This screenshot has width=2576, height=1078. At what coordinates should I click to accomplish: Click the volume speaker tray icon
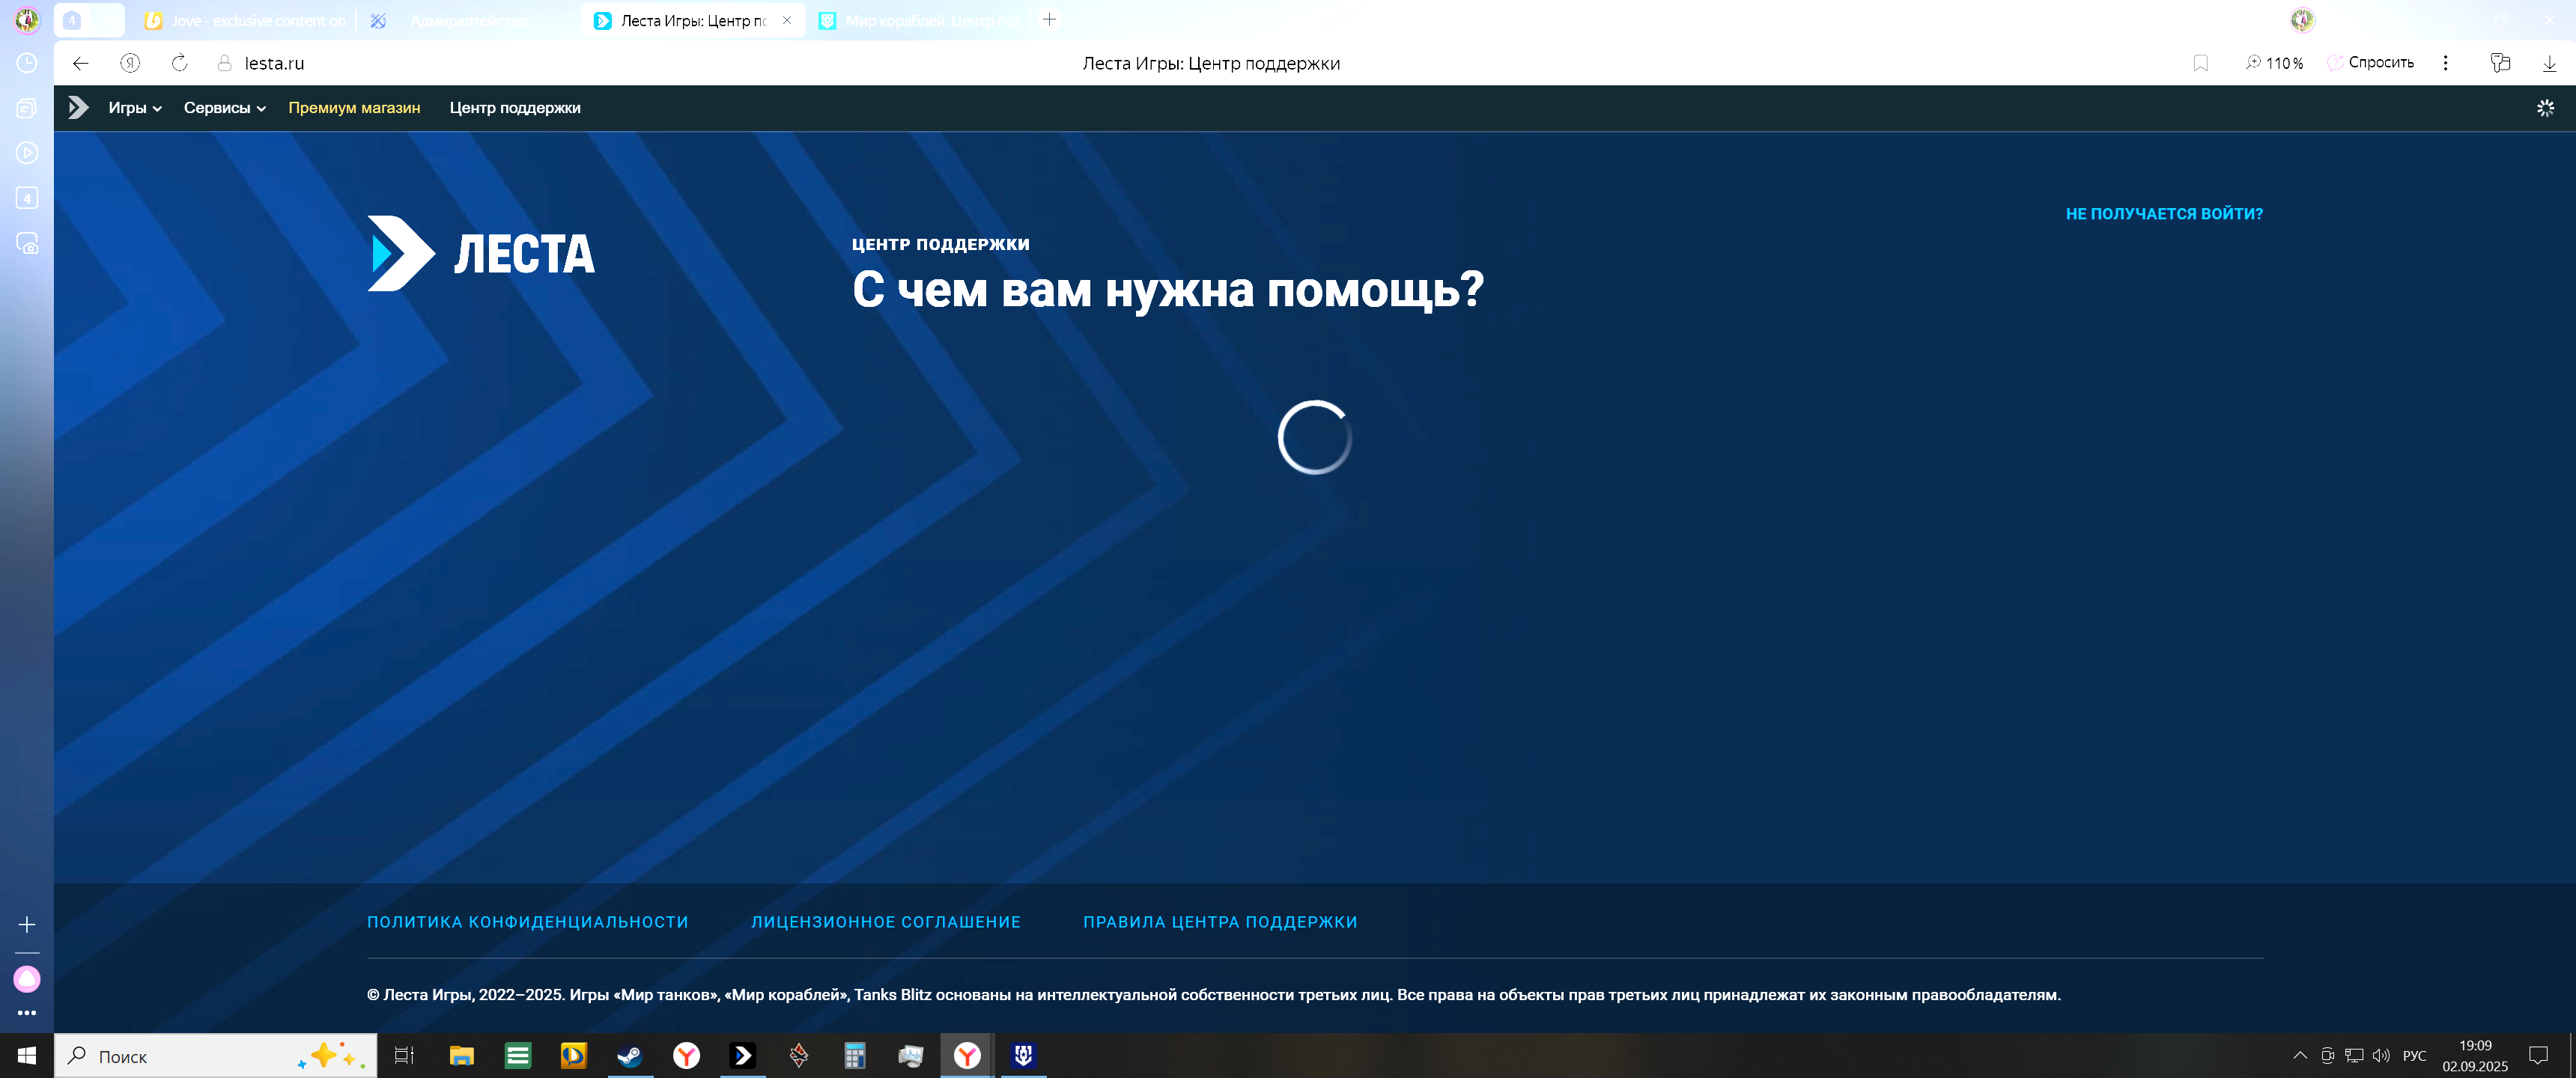point(2381,1055)
